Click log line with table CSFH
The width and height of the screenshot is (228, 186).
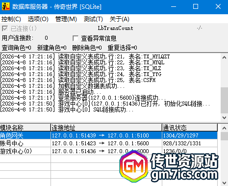coord(78,80)
